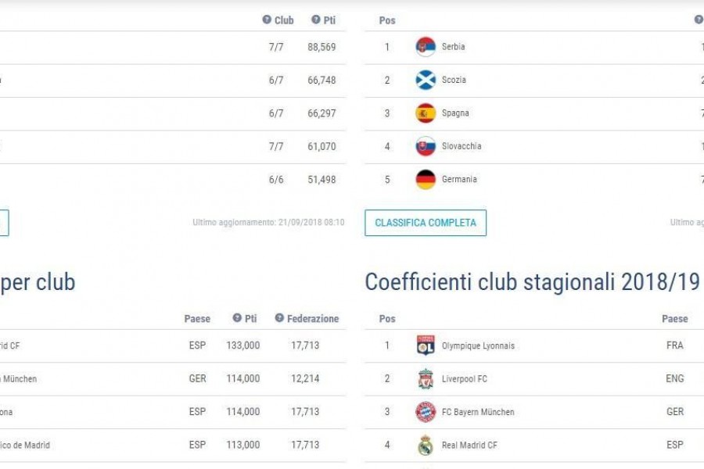Viewport: 704px width, 469px height.
Task: Click the Germania flag icon
Action: click(426, 180)
